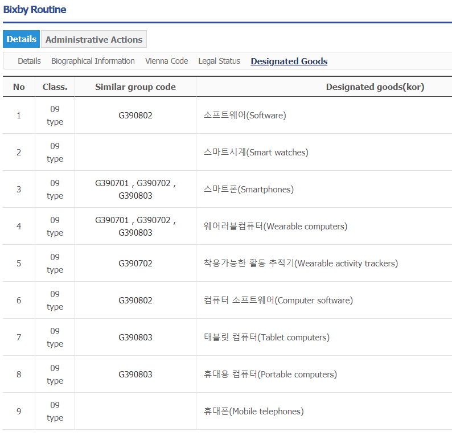Click row number 6 cell
The width and height of the screenshot is (452, 436).
(x=19, y=301)
